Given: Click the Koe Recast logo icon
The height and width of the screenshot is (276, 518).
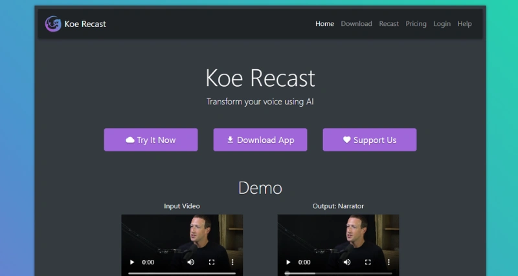Looking at the screenshot, I should pyautogui.click(x=53, y=24).
